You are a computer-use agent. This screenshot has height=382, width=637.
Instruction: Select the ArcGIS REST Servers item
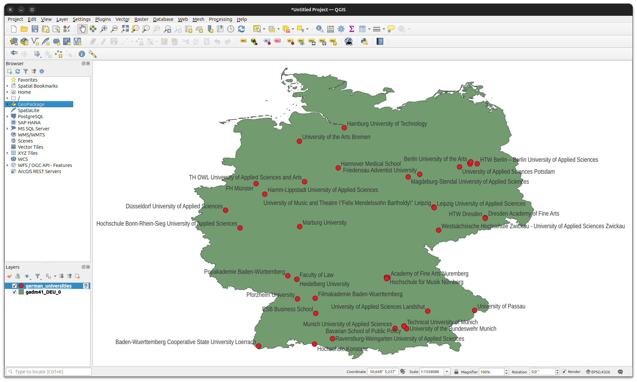point(39,171)
